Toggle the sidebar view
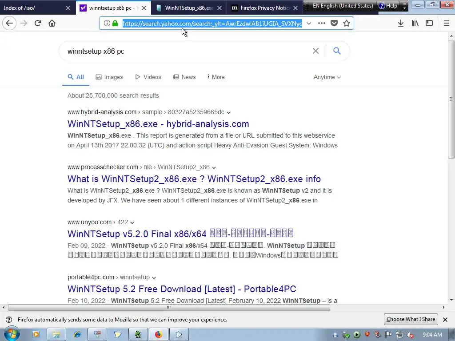This screenshot has width=455, height=341. pos(429,23)
